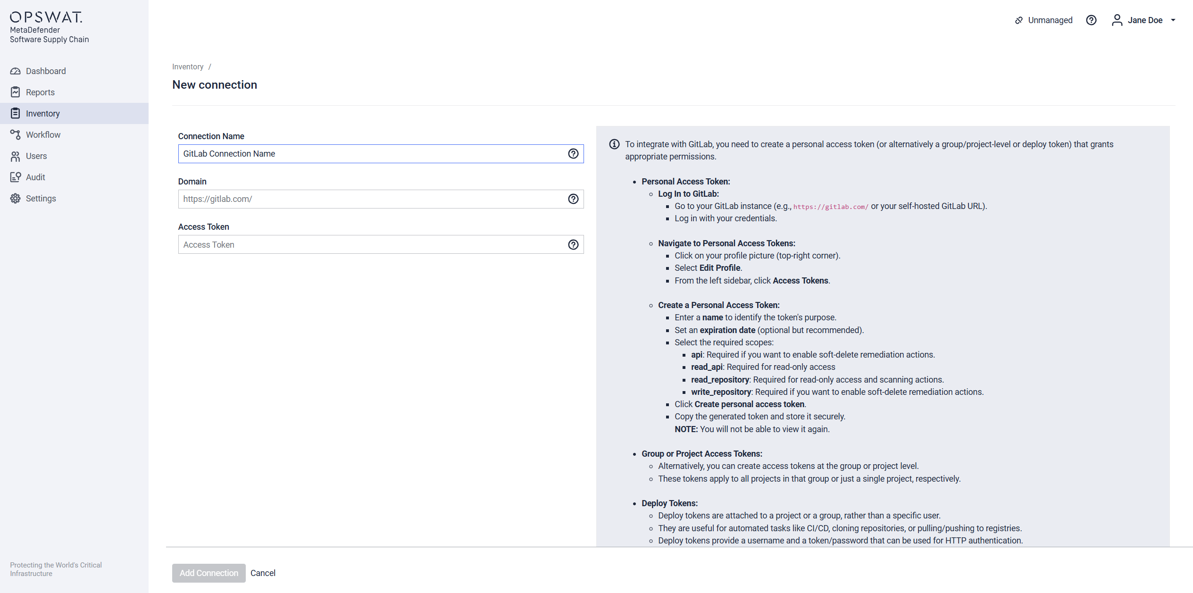The height and width of the screenshot is (593, 1193).
Task: Open the Audit menu item
Action: point(74,177)
